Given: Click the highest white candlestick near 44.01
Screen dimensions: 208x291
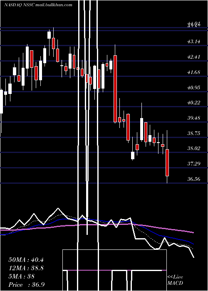Looking at the screenshot, I should click(x=49, y=35).
